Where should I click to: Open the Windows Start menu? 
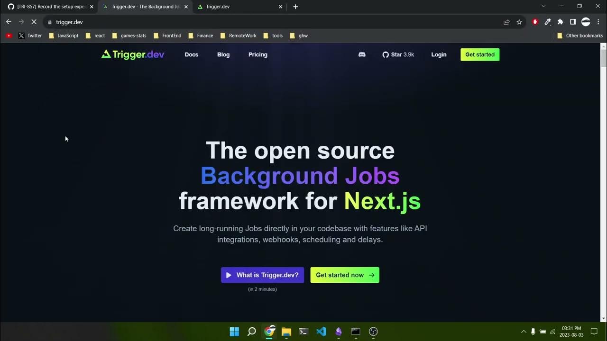tap(234, 332)
